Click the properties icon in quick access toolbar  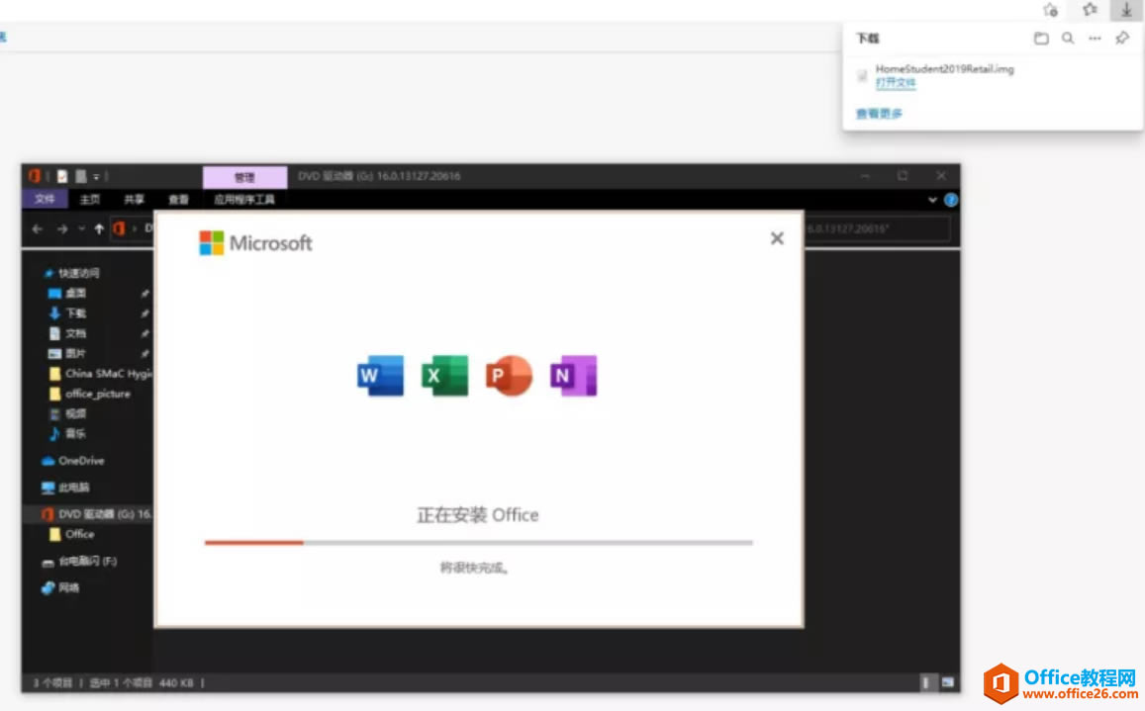pos(62,176)
